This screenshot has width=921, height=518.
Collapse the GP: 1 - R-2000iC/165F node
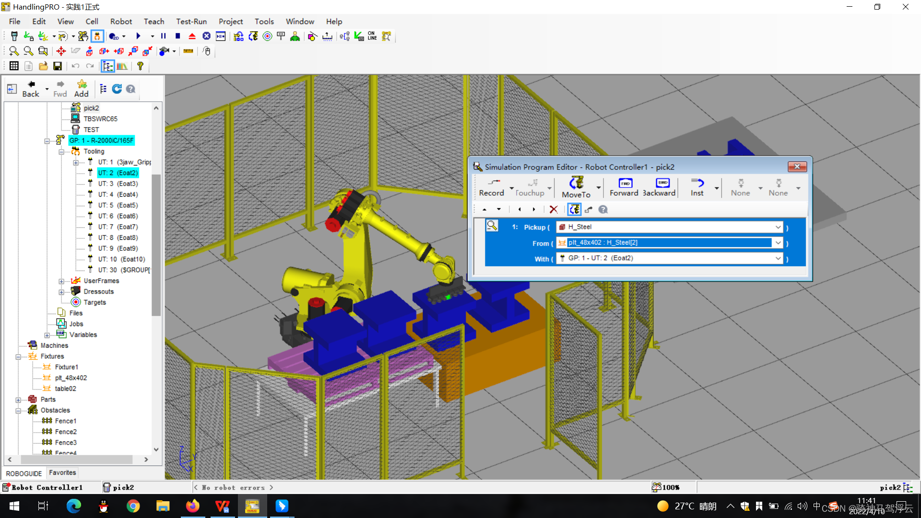pyautogui.click(x=47, y=141)
